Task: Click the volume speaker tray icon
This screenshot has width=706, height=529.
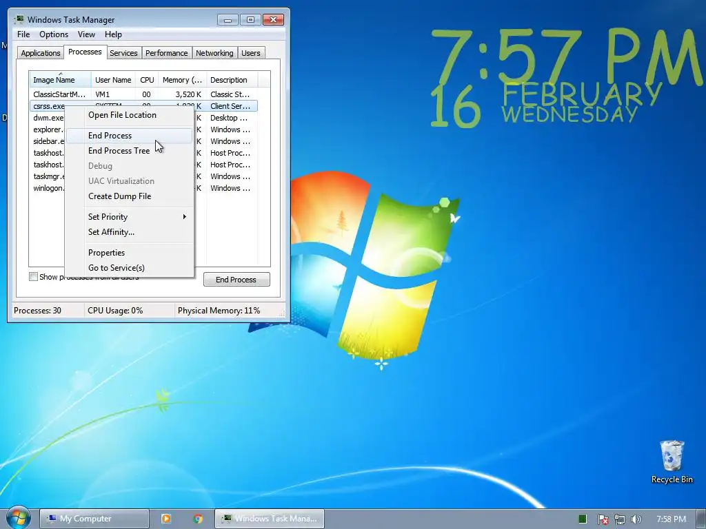Action: coord(636,519)
